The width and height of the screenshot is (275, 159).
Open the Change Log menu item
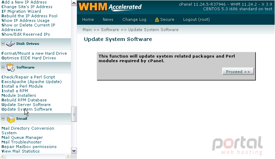coord(134,19)
